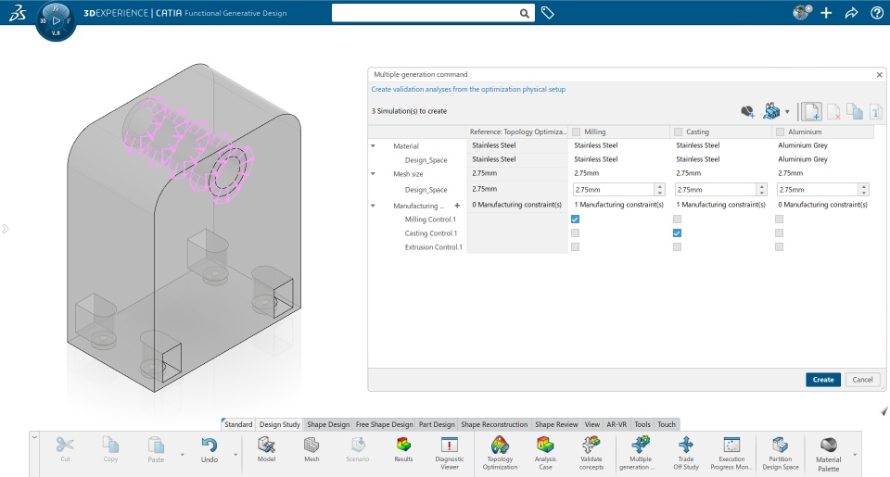Check Milling Control.1 in Casting column

(677, 219)
